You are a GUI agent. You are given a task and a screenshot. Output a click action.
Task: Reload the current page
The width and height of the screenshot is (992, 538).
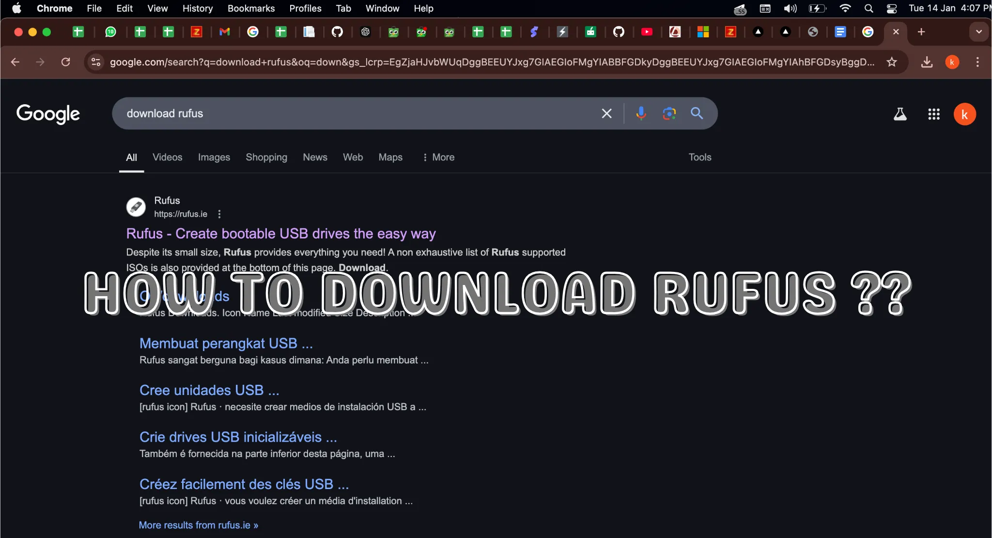66,62
